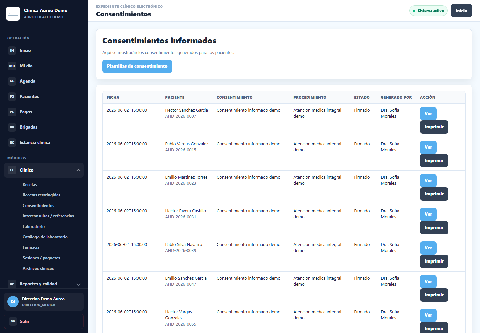Open Inicio in the sidebar
The height and width of the screenshot is (333, 480).
point(44,51)
